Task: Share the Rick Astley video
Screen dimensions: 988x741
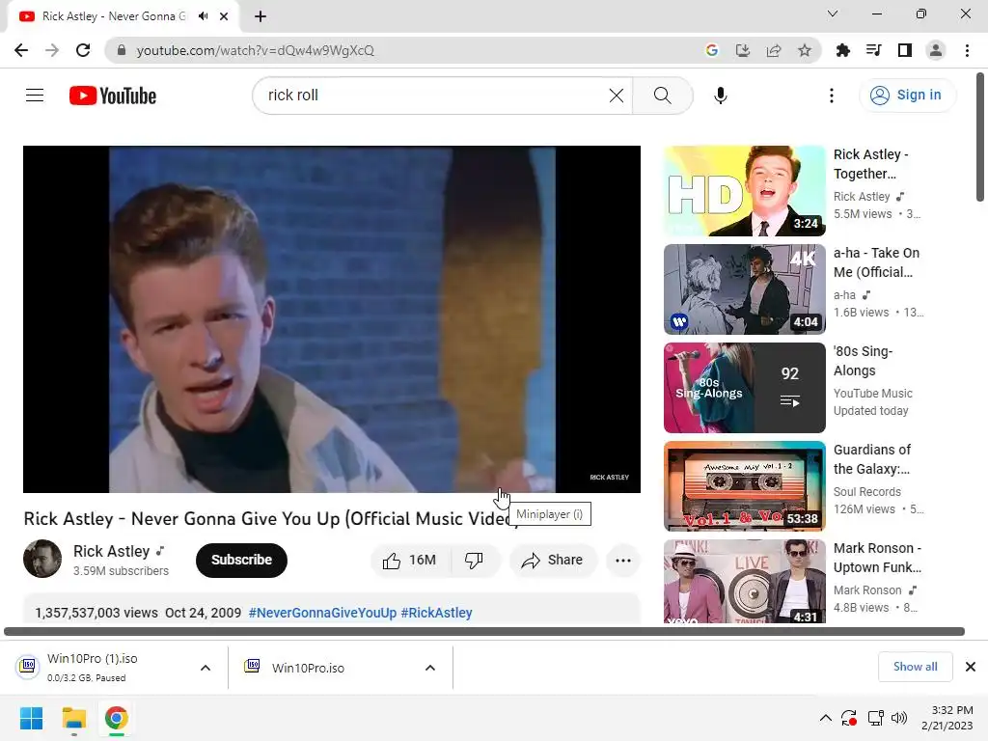Action: (x=552, y=561)
